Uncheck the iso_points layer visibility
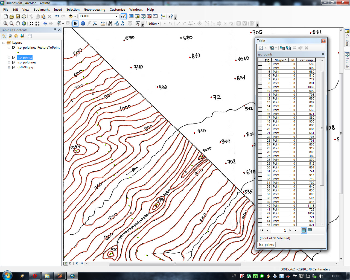350x280 pixels. coord(14,57)
